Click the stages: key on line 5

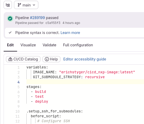(34, 87)
